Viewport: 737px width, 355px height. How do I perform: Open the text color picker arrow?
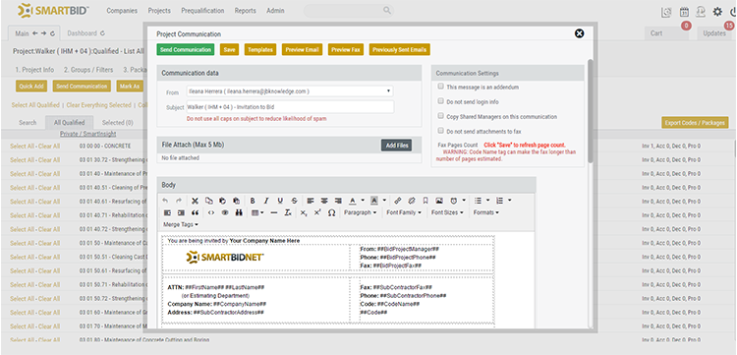click(363, 201)
